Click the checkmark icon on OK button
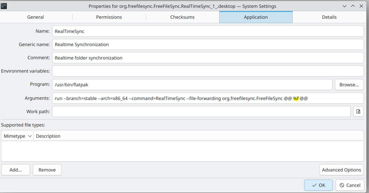 tap(314, 185)
